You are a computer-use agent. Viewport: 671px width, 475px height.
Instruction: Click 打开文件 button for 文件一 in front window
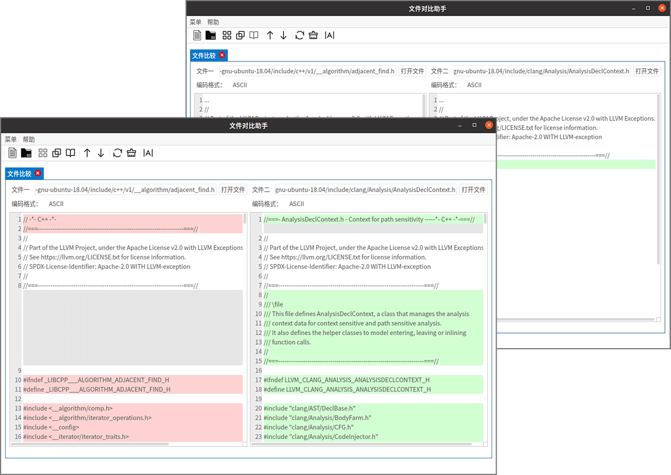pos(233,190)
